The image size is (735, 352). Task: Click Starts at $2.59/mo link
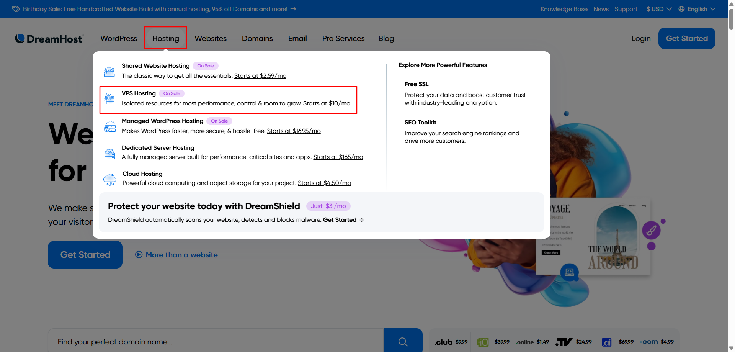click(260, 76)
